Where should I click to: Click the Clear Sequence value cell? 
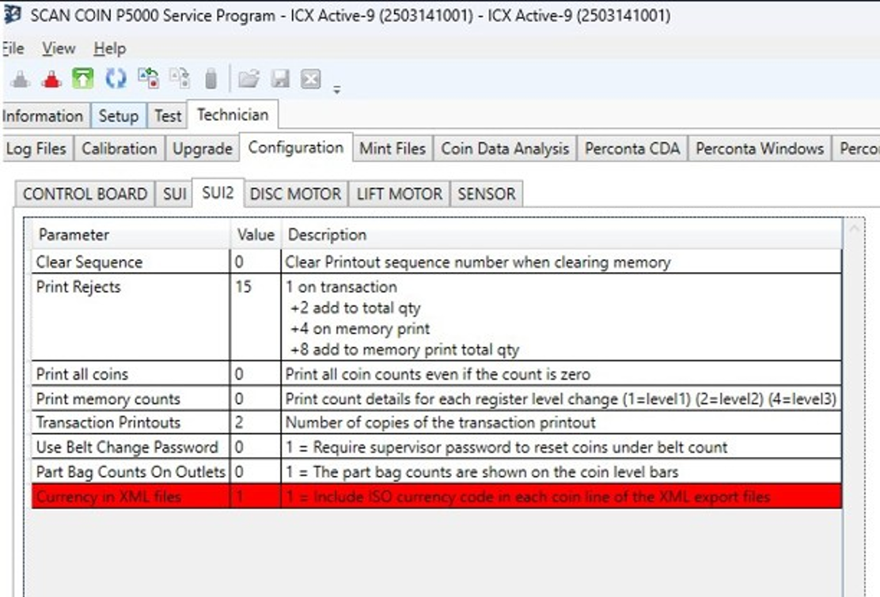coord(256,263)
